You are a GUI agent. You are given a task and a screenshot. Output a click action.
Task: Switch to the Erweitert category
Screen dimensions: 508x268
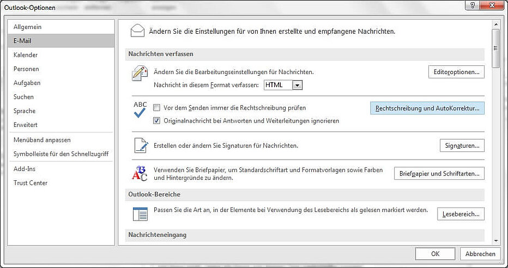tap(61, 124)
